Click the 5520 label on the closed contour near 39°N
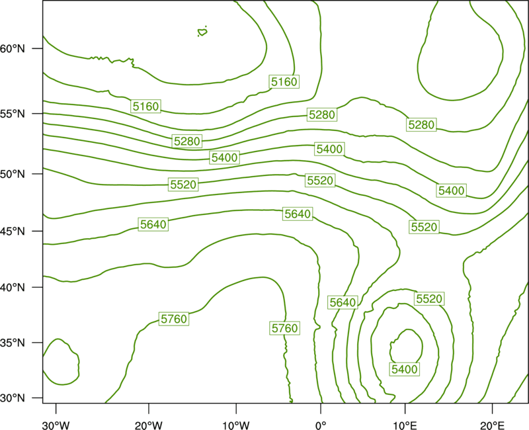This screenshot has width=529, height=430. (x=429, y=299)
